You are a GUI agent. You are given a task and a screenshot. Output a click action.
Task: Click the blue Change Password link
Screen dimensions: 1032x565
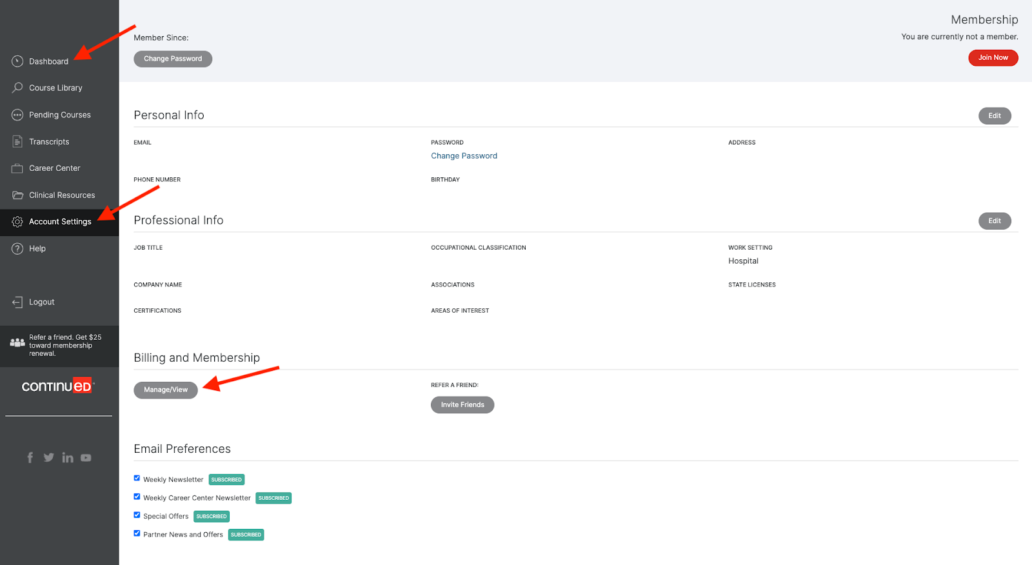click(464, 156)
